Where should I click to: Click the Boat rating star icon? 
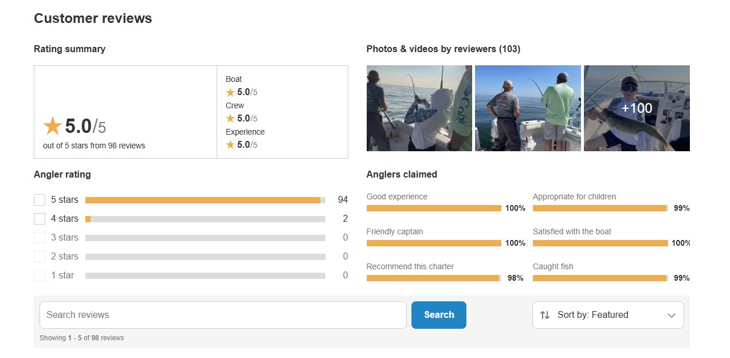click(230, 92)
